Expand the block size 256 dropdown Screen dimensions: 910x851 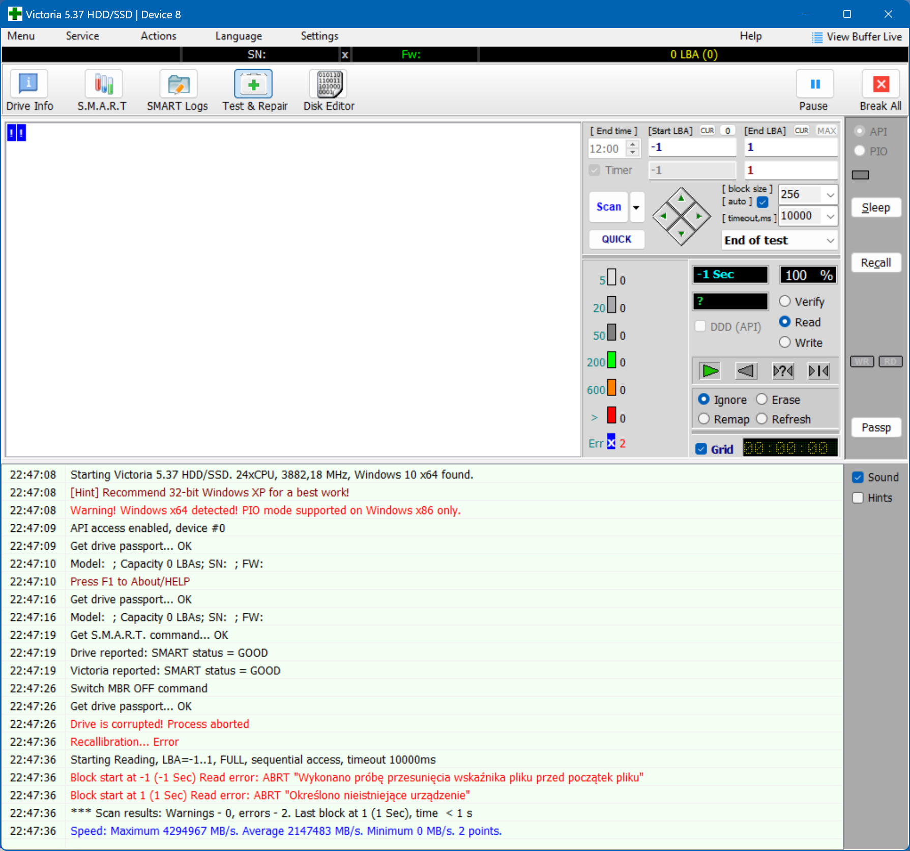point(830,195)
